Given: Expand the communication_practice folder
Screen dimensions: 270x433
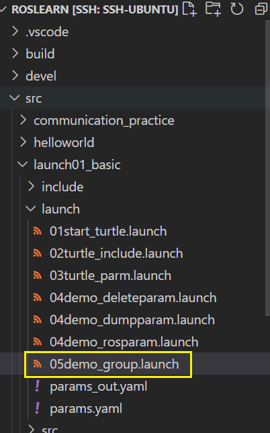Looking at the screenshot, I should tap(24, 120).
